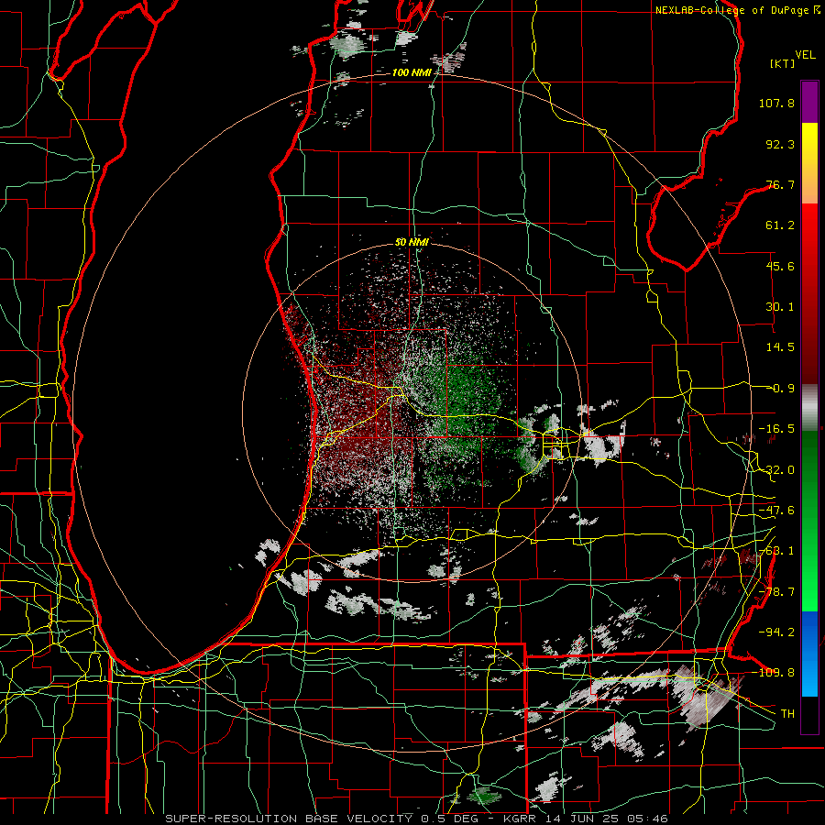Click the 50 NMI range ring label

pos(412,243)
